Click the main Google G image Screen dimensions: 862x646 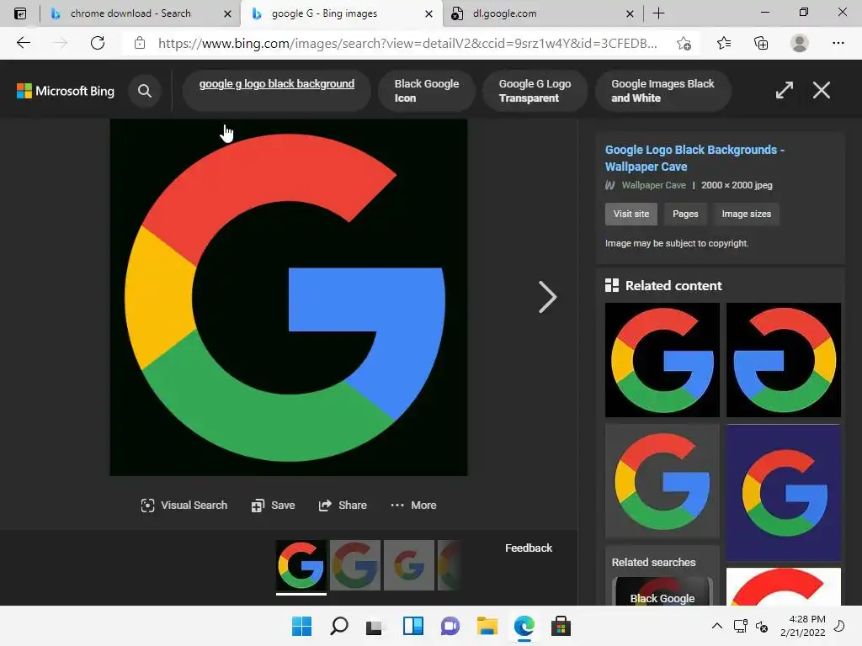289,297
